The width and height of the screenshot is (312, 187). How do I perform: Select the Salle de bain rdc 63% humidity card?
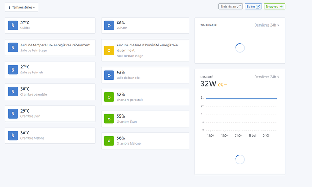145,75
